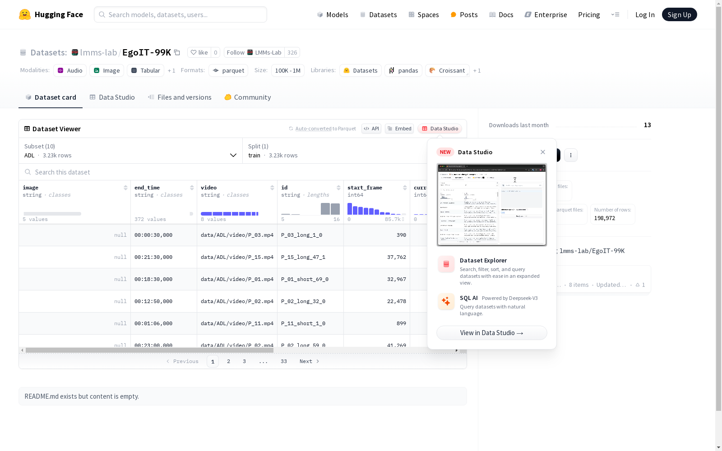This screenshot has width=722, height=451.
Task: Click the Log In link
Action: pyautogui.click(x=645, y=14)
